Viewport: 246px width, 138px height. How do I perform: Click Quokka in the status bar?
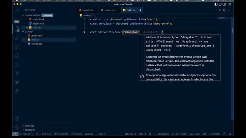point(89,134)
